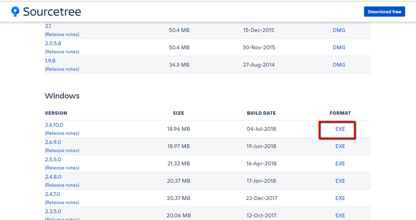This screenshot has width=416, height=220.
Task: Click the 16-Apr-2018 build date
Action: (261, 164)
